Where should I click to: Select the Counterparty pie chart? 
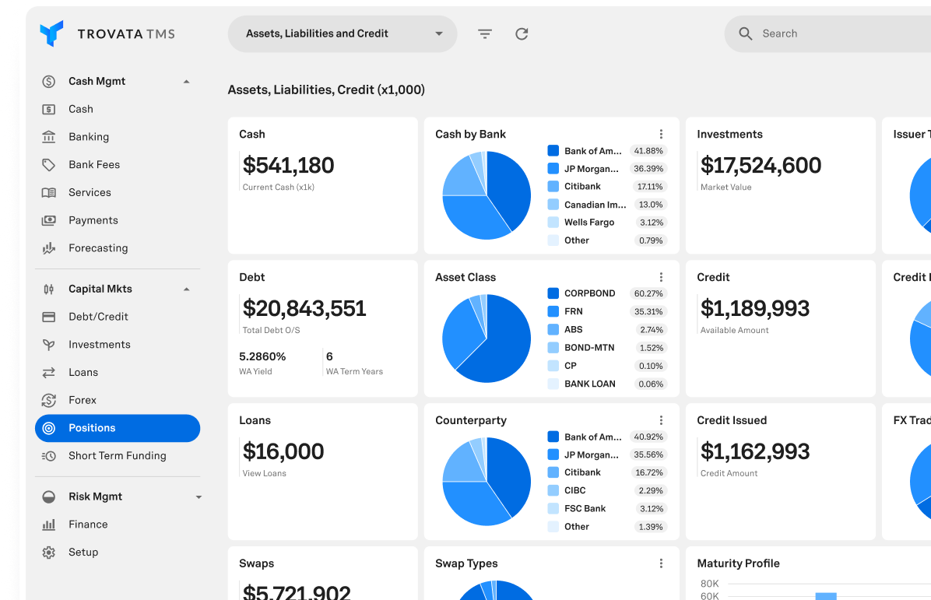(x=487, y=481)
